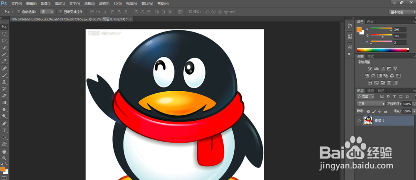Open the 滤镜(T) menu
This screenshot has height=180, width=416.
coord(104,4)
